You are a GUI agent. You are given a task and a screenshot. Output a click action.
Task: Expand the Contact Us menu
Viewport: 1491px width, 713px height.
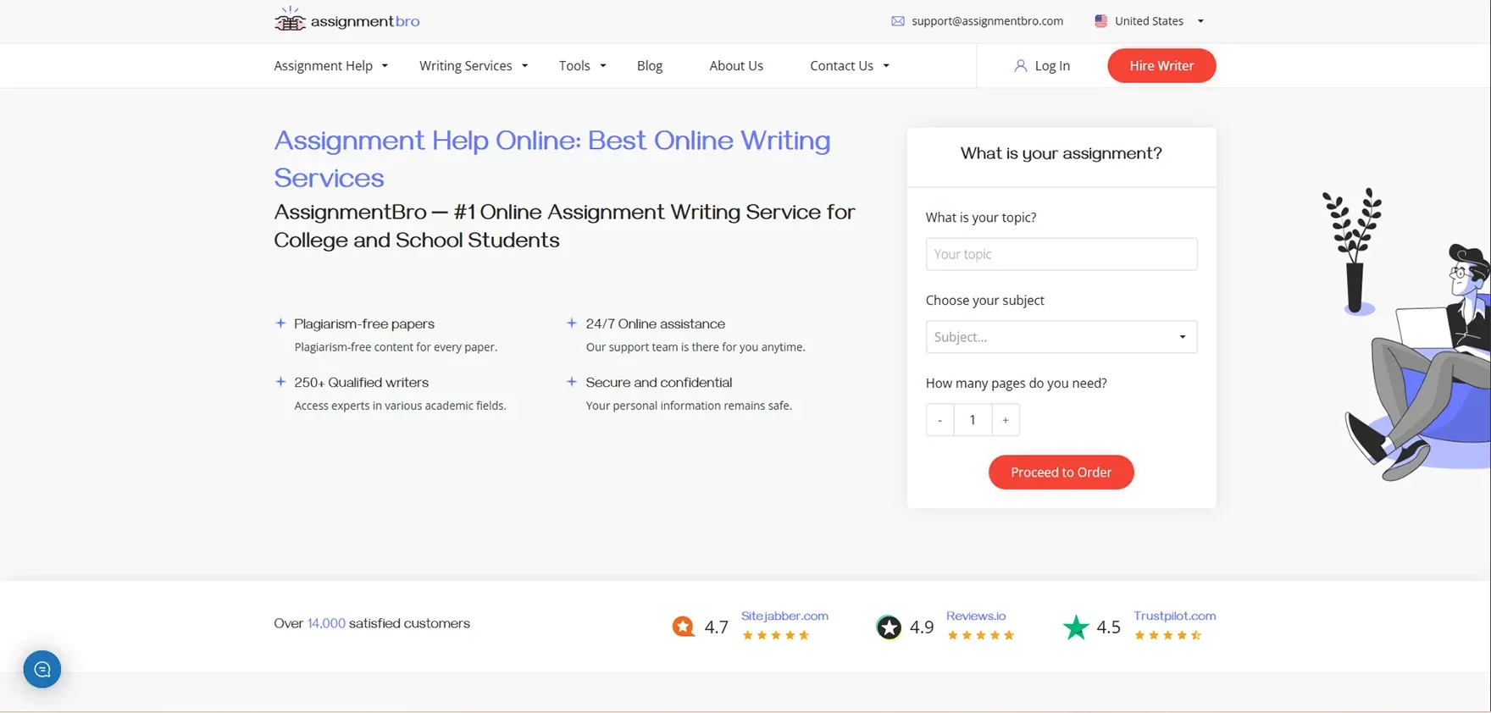[850, 65]
